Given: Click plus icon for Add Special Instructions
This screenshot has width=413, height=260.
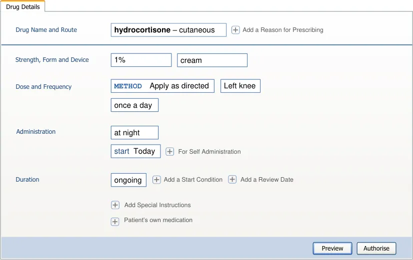Looking at the screenshot, I should click(115, 205).
